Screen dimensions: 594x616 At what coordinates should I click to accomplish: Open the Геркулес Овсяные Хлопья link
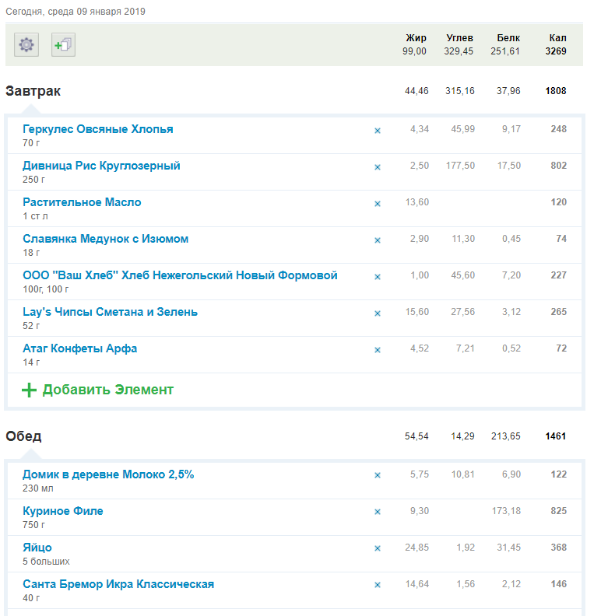98,129
